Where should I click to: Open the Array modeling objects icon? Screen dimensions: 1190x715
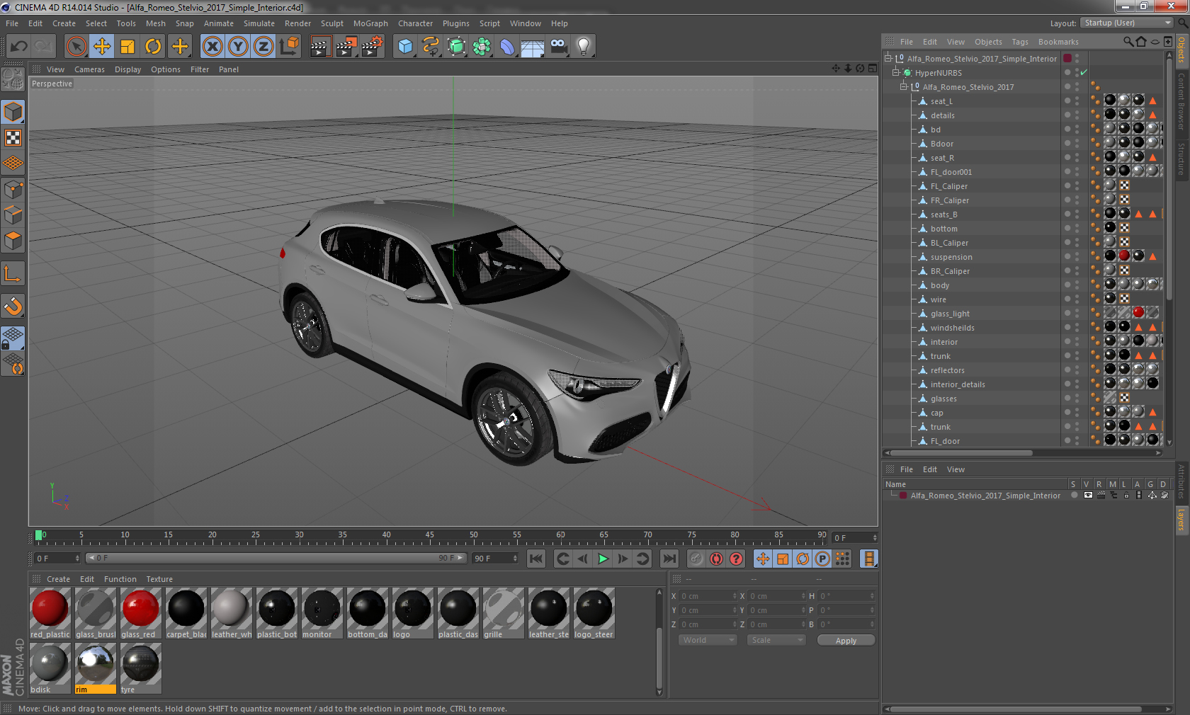click(x=482, y=47)
